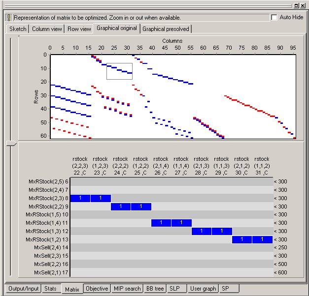
Task: Open the SLP tab
Action: tap(176, 289)
